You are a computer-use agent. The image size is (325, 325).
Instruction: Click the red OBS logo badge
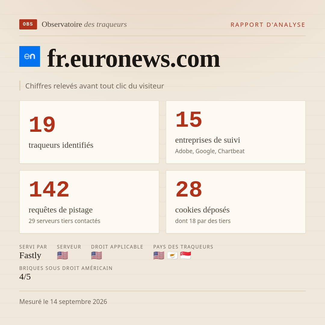coord(28,24)
